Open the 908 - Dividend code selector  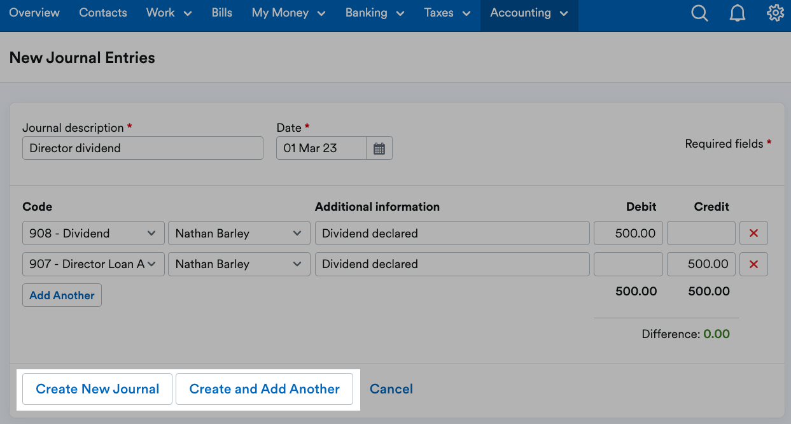(x=93, y=233)
